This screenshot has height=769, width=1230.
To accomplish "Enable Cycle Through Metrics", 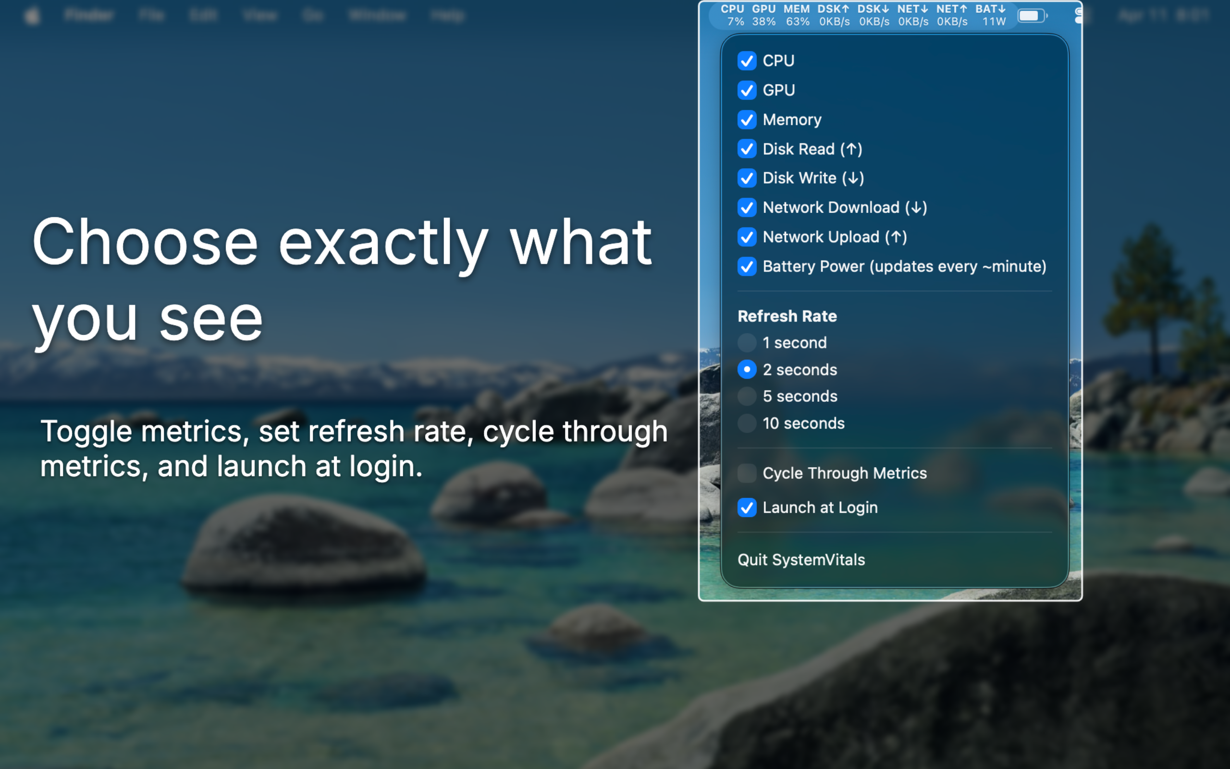I will click(747, 473).
